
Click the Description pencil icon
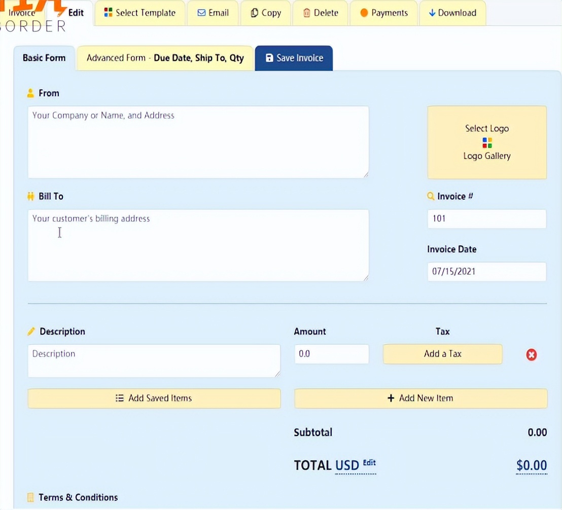point(31,331)
